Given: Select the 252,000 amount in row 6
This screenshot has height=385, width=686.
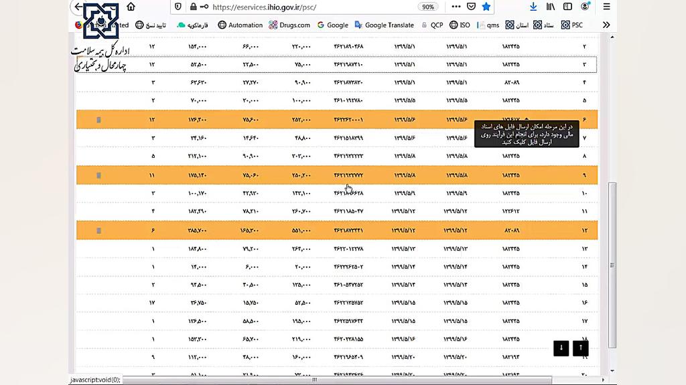Looking at the screenshot, I should tap(301, 120).
